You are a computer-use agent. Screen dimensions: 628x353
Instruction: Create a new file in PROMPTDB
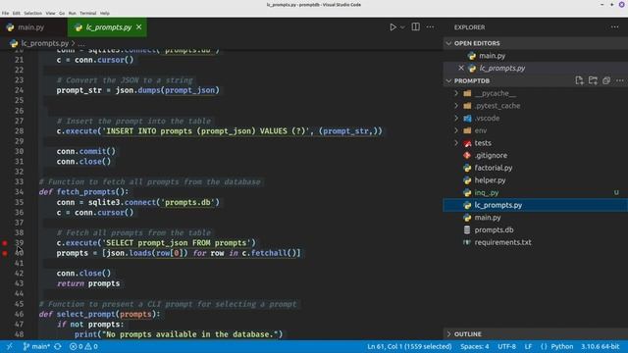tap(579, 80)
